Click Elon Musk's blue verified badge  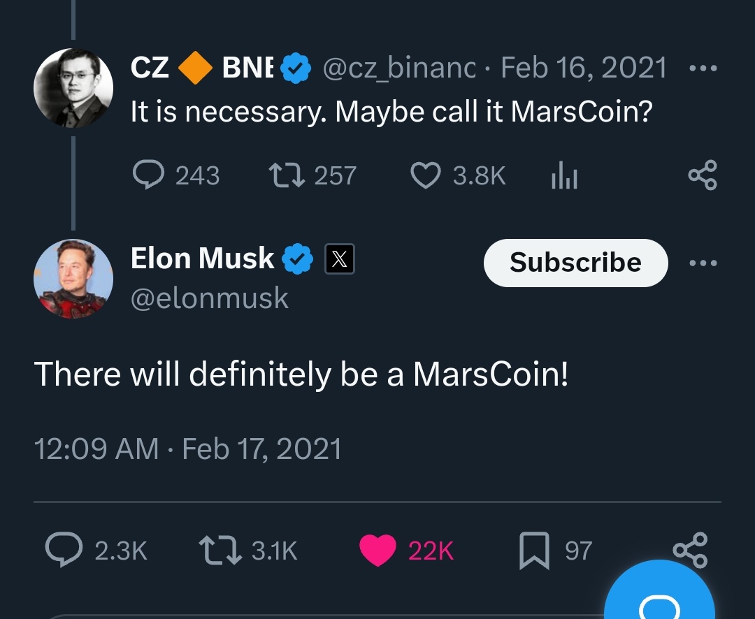click(x=297, y=260)
